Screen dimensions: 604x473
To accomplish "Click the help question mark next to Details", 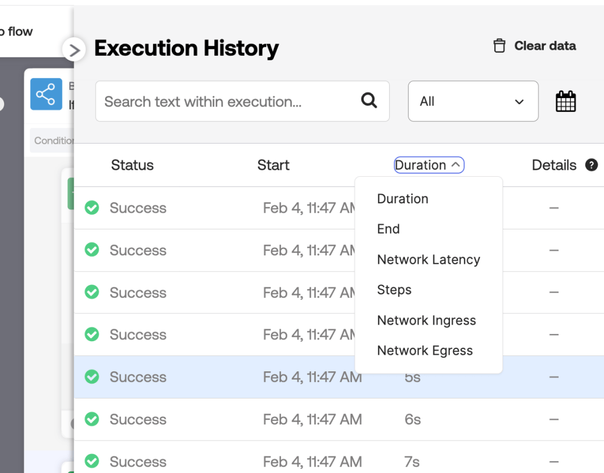I will click(x=592, y=166).
